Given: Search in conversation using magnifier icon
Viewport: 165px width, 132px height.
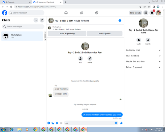Looking at the screenshot, I should coord(148,40).
